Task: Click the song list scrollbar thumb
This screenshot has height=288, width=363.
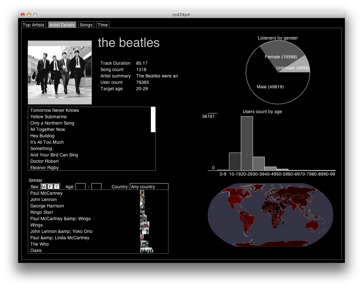Action: pyautogui.click(x=153, y=119)
